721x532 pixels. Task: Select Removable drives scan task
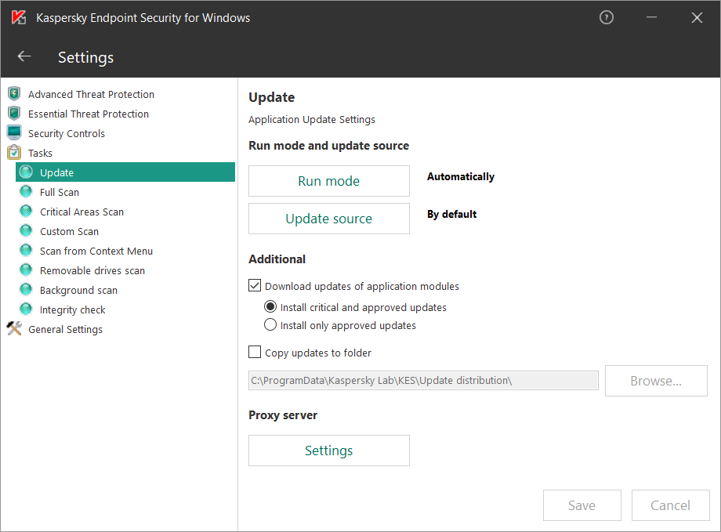click(x=92, y=271)
